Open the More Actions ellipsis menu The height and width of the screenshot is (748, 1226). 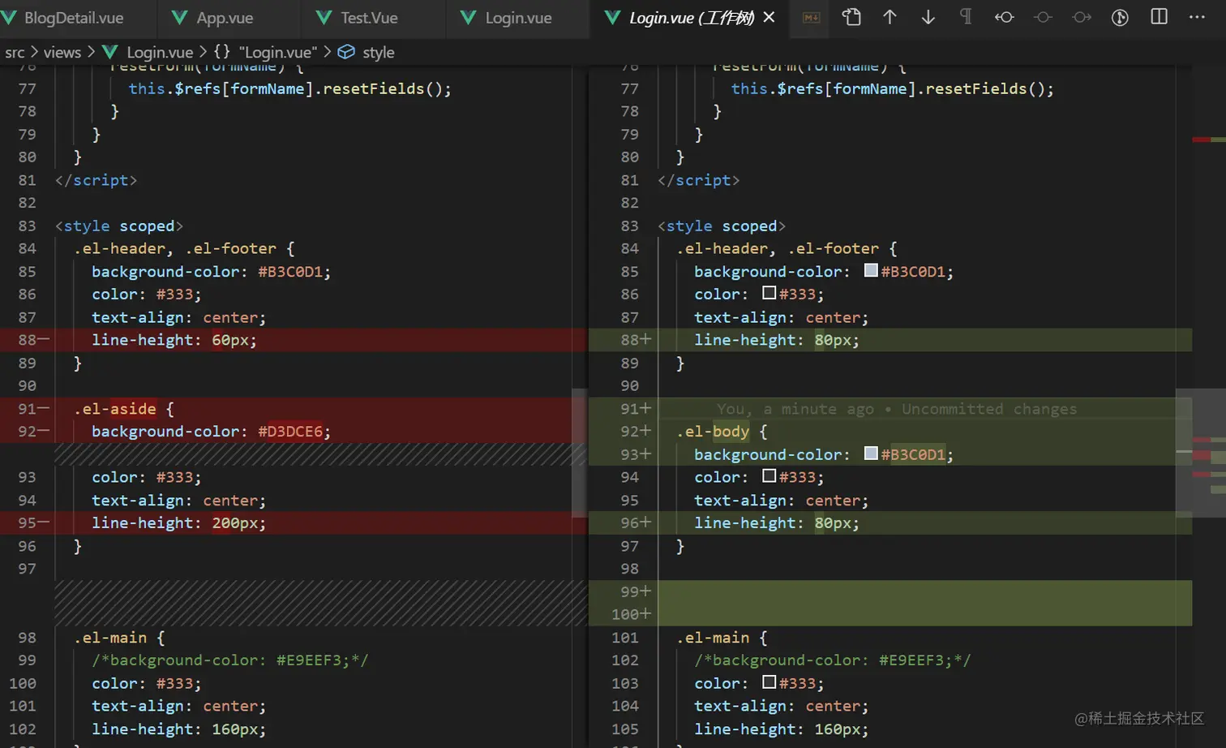pyautogui.click(x=1197, y=17)
